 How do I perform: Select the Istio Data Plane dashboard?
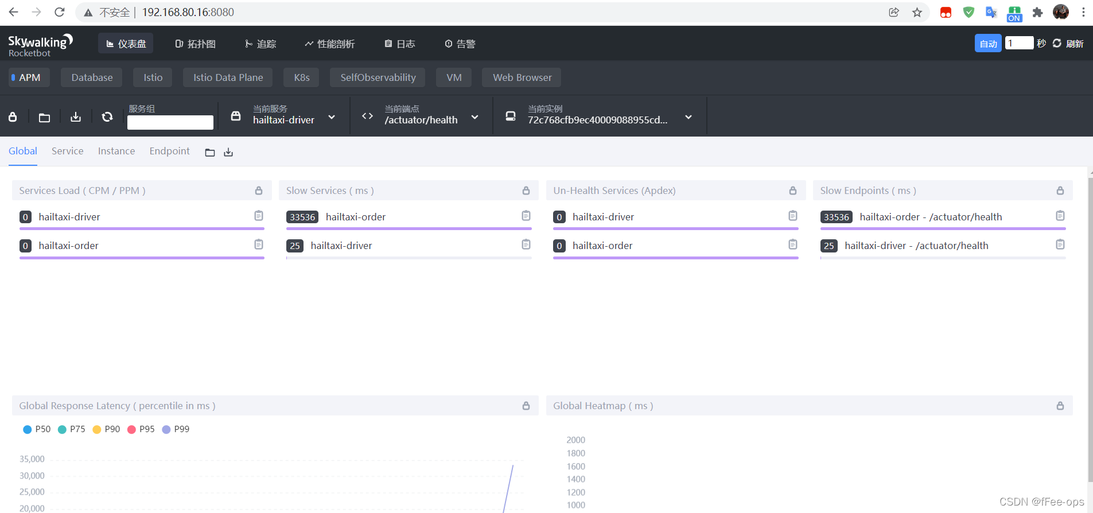[228, 77]
